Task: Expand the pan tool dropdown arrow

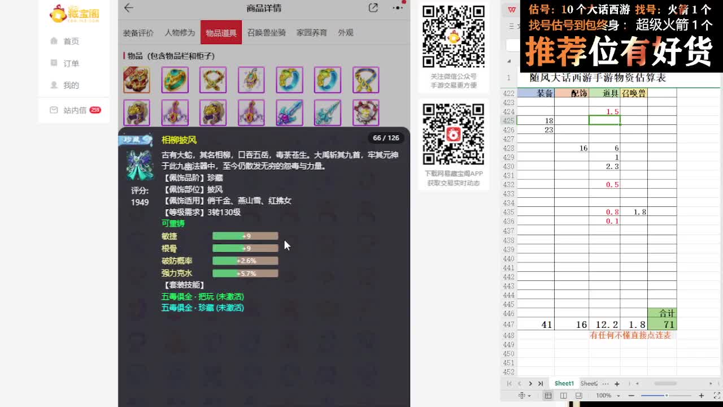Action: pos(530,396)
